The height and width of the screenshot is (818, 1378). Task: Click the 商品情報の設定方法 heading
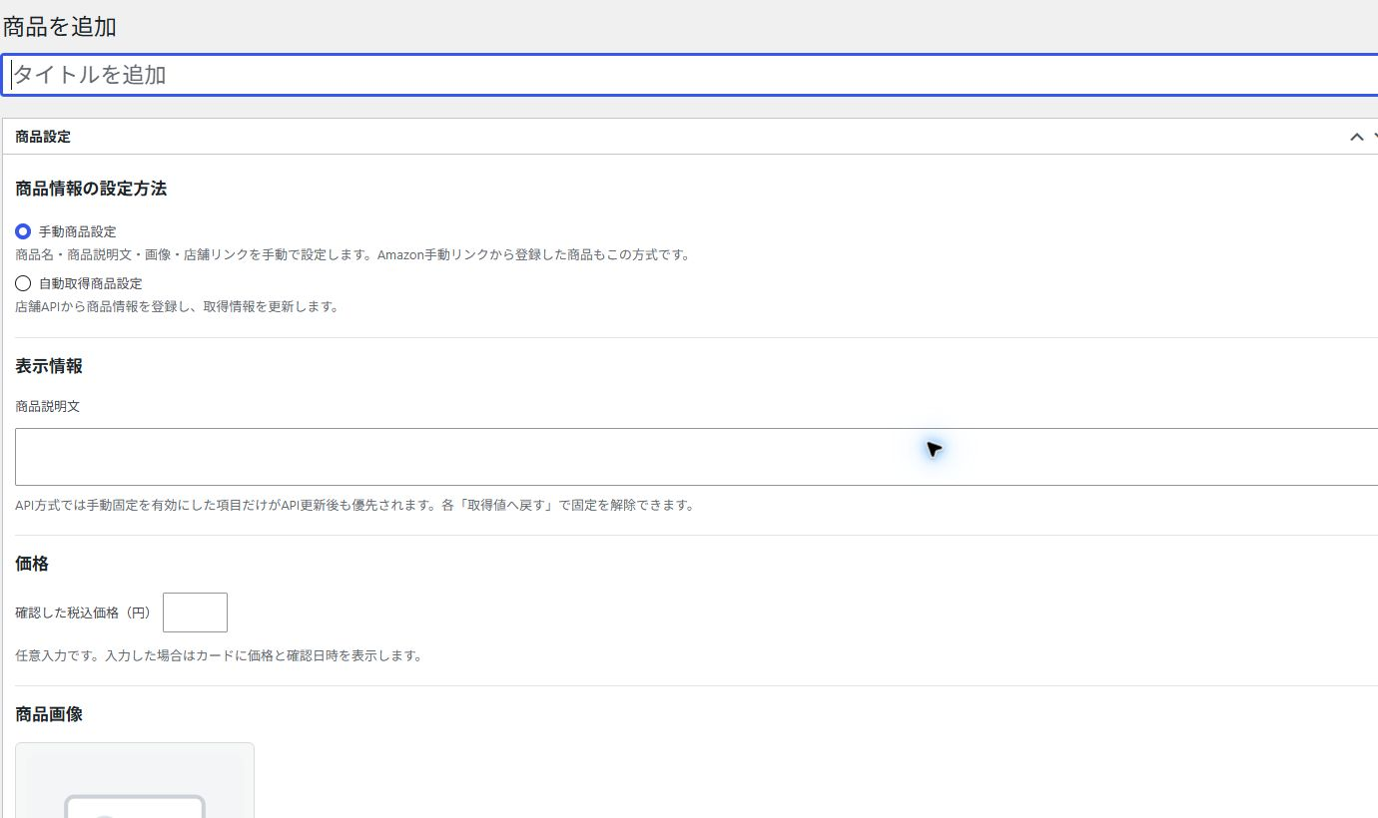[x=91, y=189]
